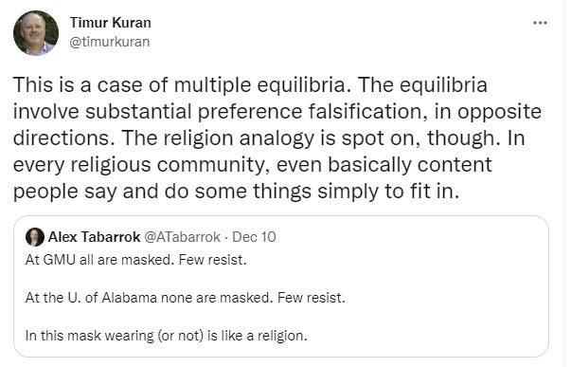Click the bold profile name above @timurkuran
Screen dimensions: 571x367
pos(111,23)
